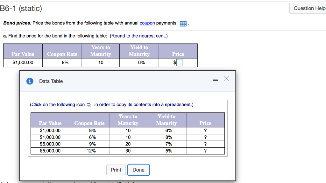
Task: Follow the coupon hyperlink
Action: (x=147, y=23)
